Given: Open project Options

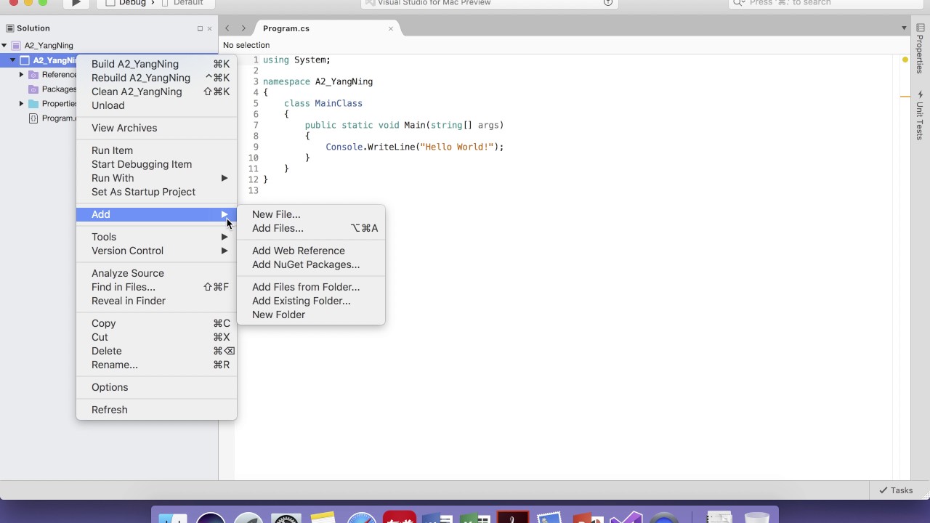Looking at the screenshot, I should 156,387.
